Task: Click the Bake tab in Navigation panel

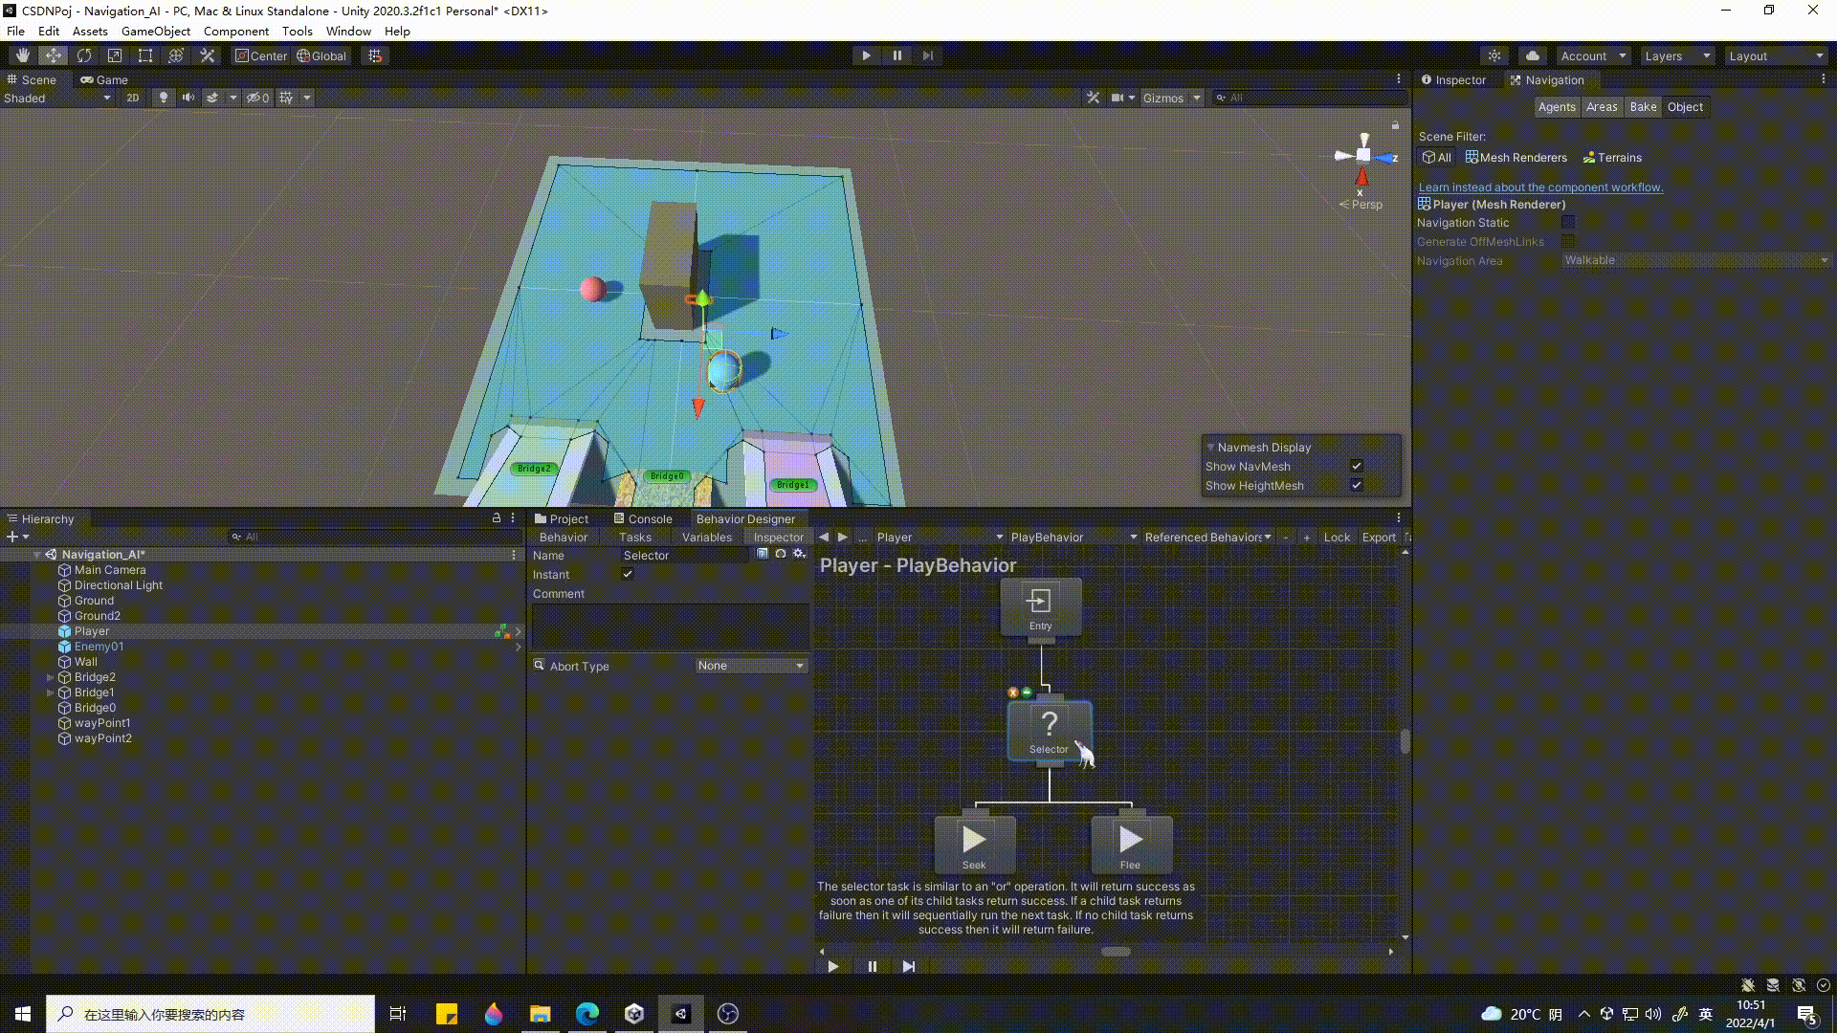Action: (x=1642, y=106)
